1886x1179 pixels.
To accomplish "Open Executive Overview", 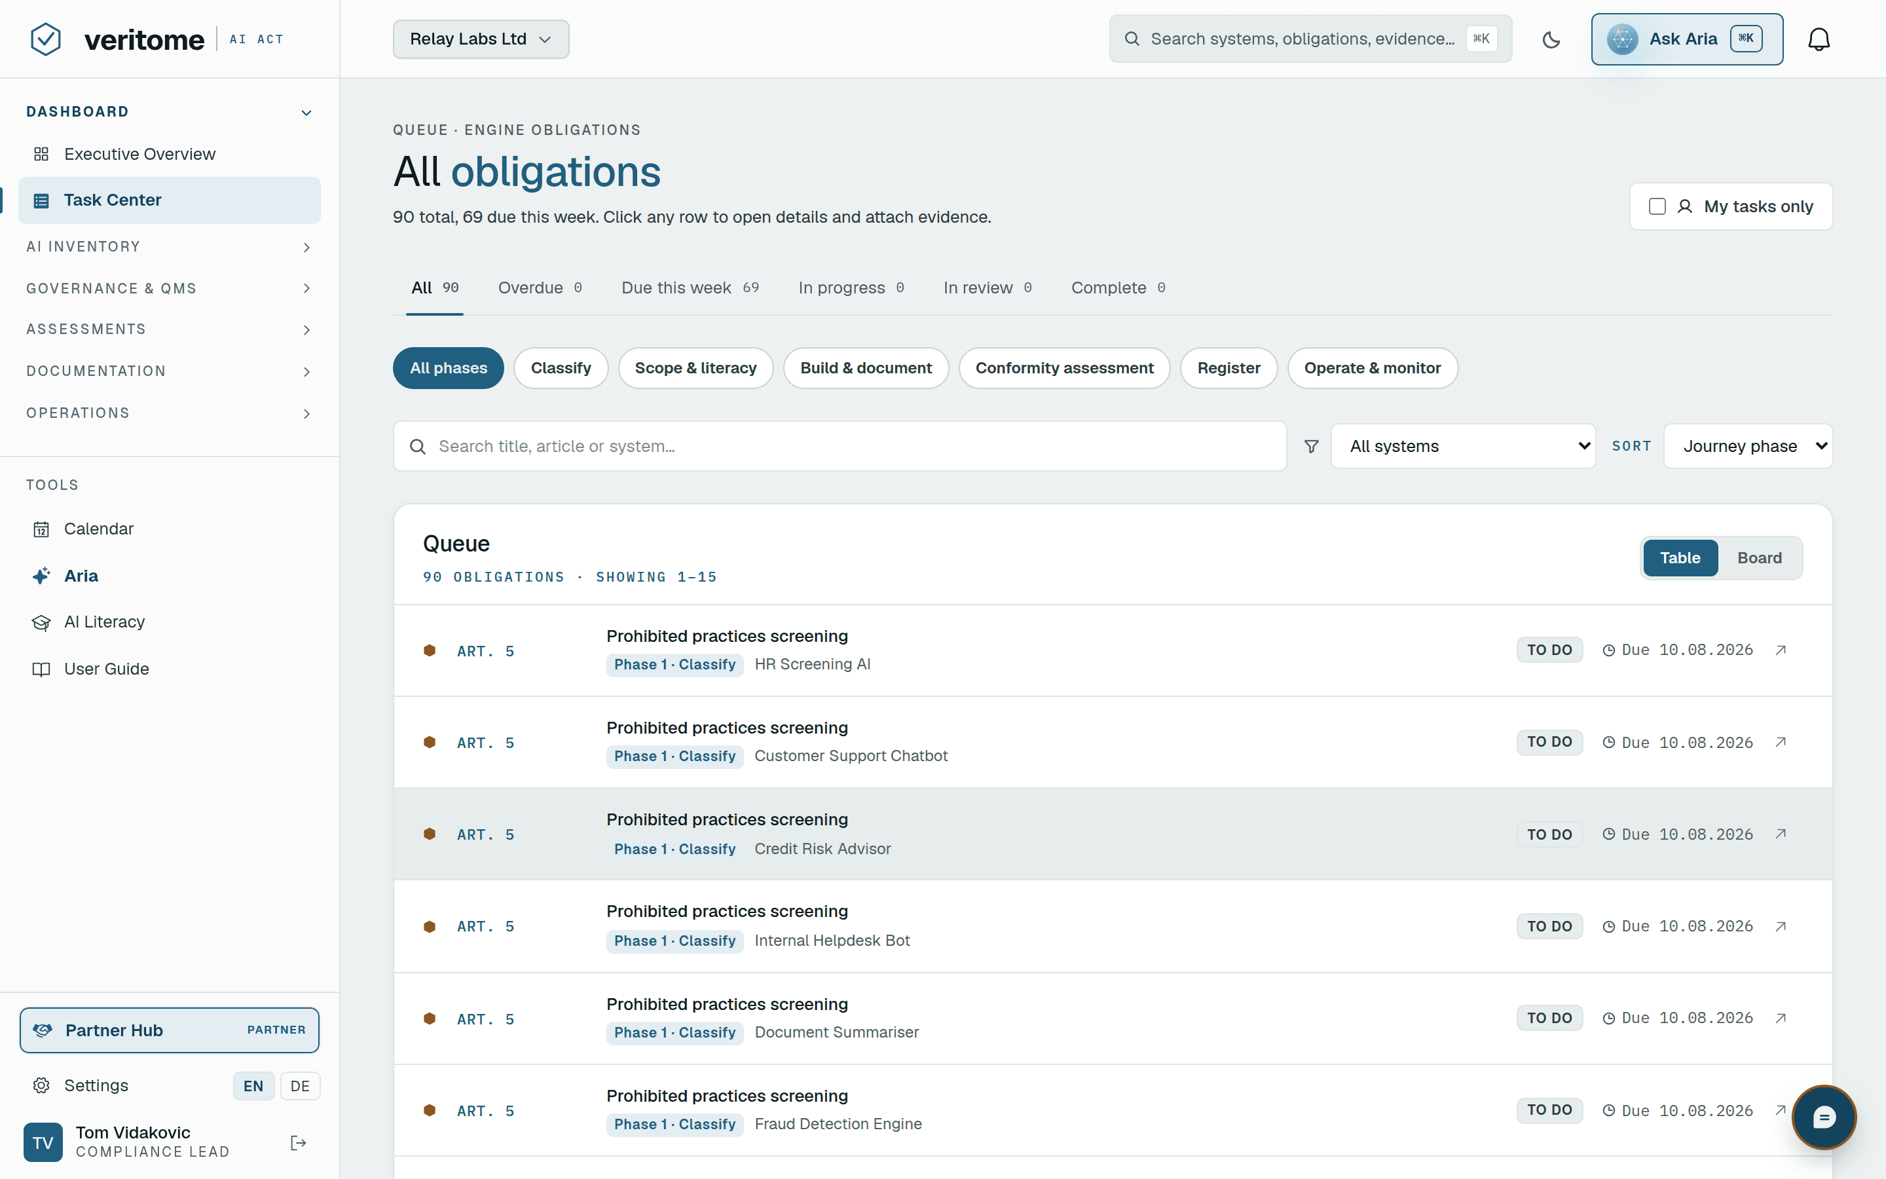I will point(169,155).
